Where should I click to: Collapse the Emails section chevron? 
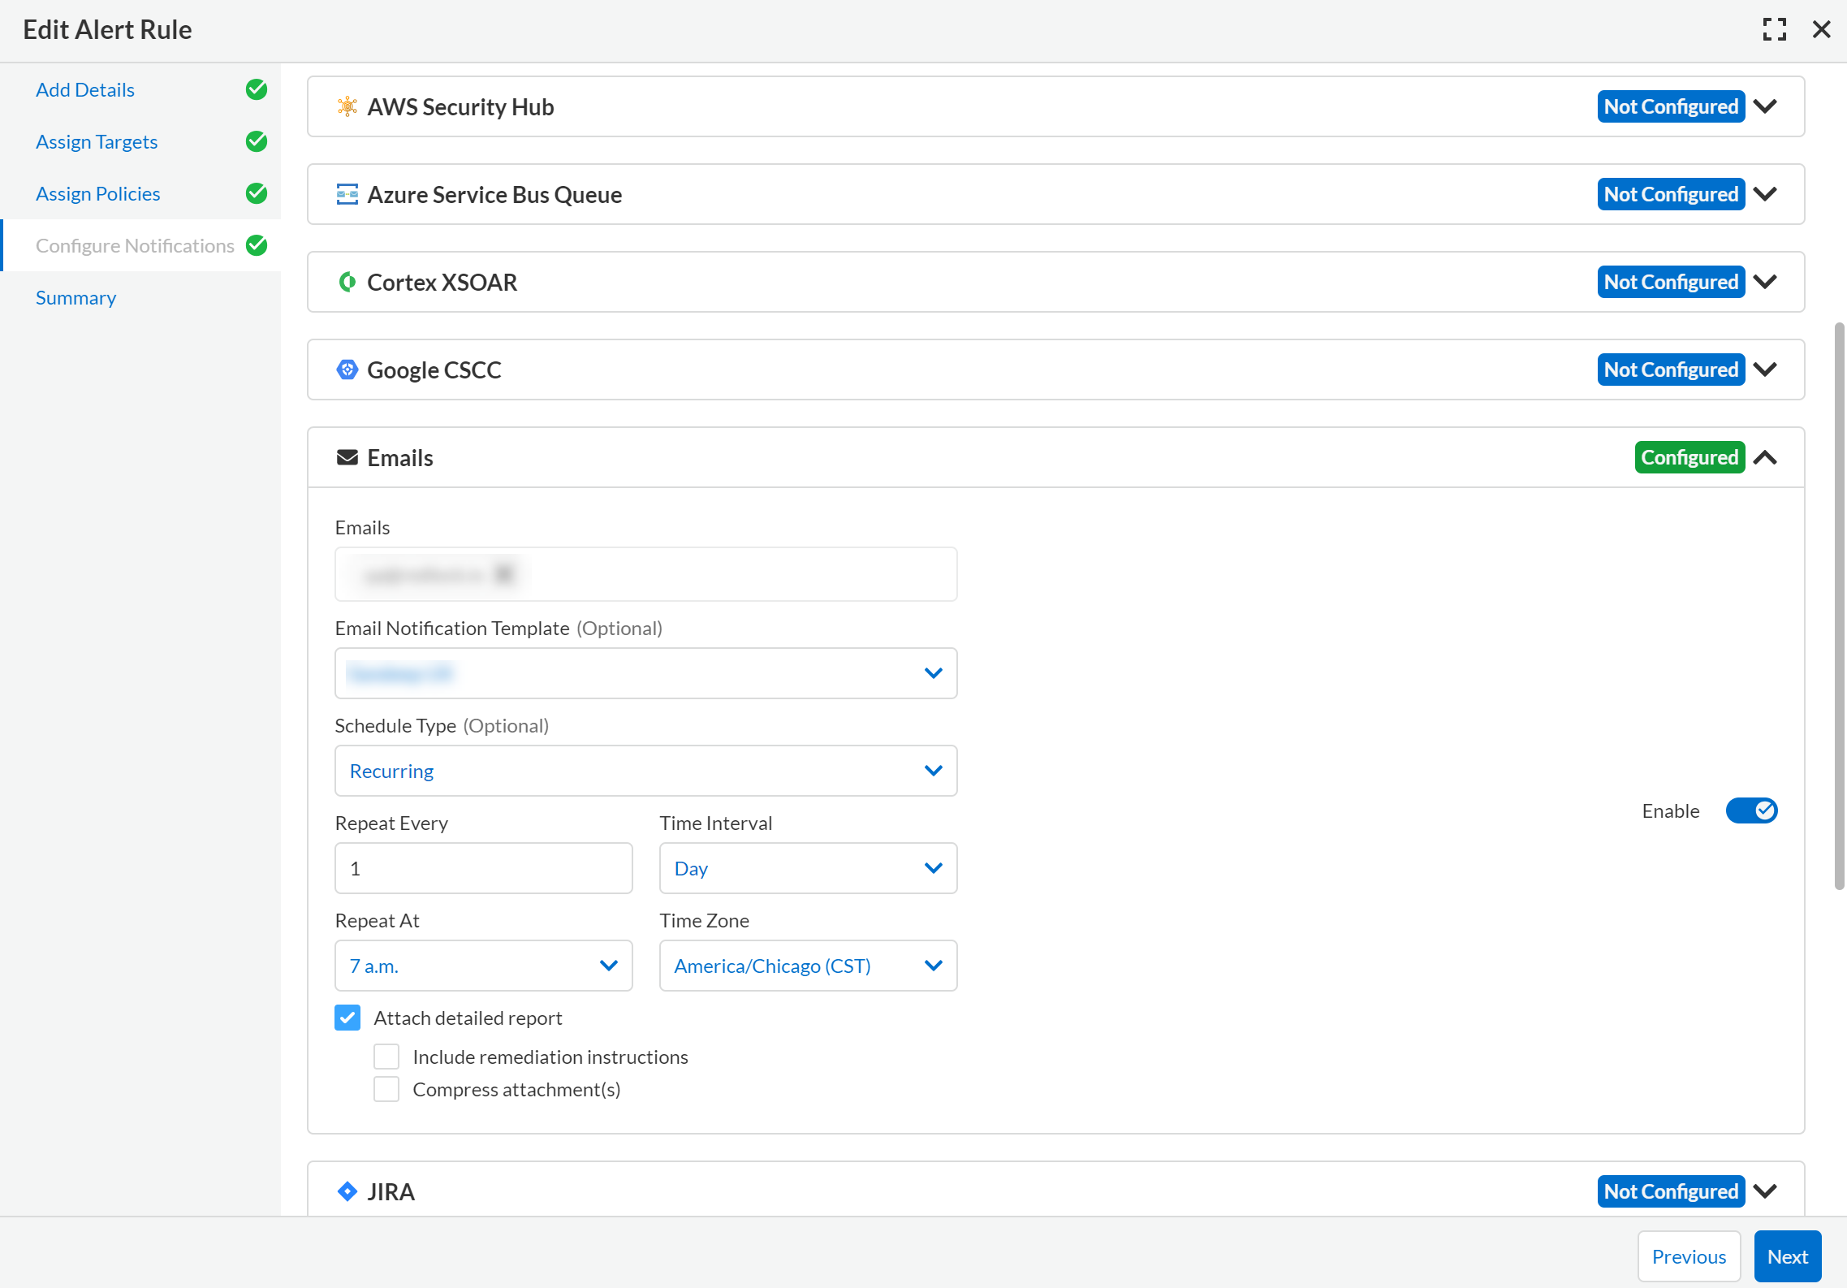coord(1765,457)
